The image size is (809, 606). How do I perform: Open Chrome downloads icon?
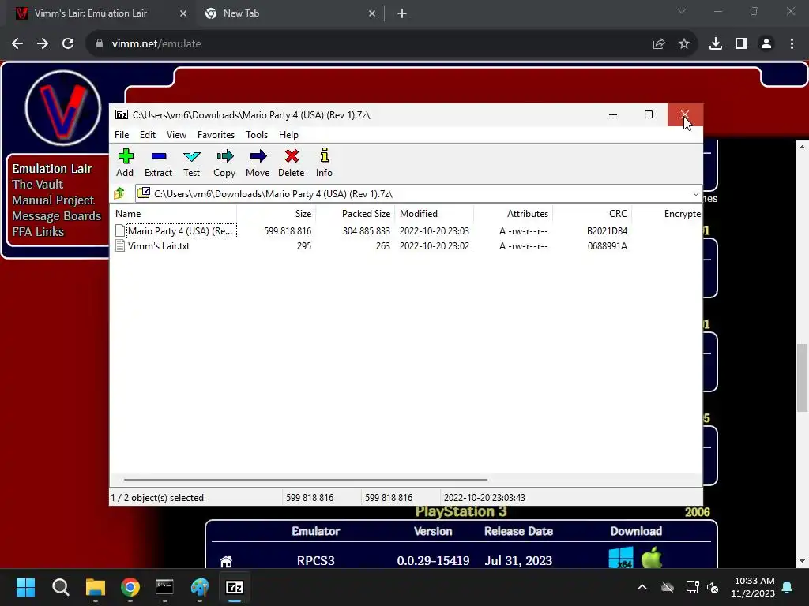pyautogui.click(x=716, y=44)
